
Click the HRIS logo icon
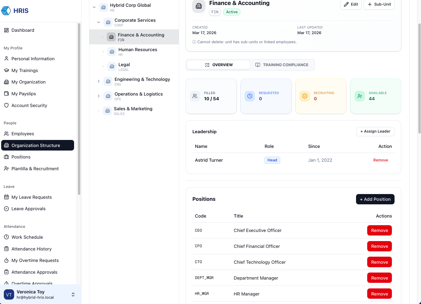6,11
